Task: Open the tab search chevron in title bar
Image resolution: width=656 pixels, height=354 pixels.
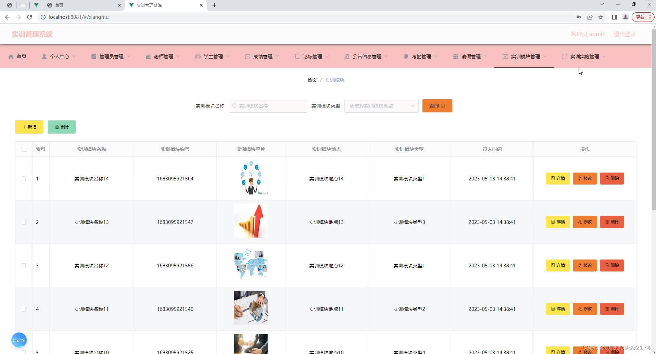Action: pos(602,4)
